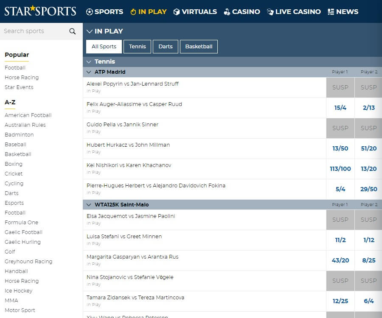Open Golf in A-Z list
This screenshot has height=318, width=382.
pos(10,251)
